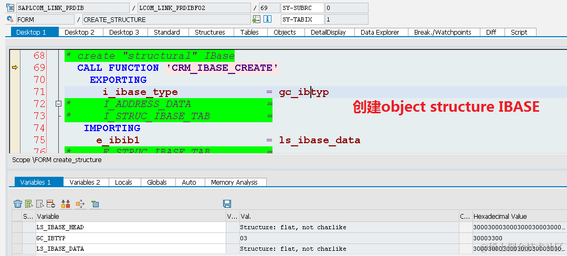Click the GC_IBTYP variable cell

coord(131,238)
